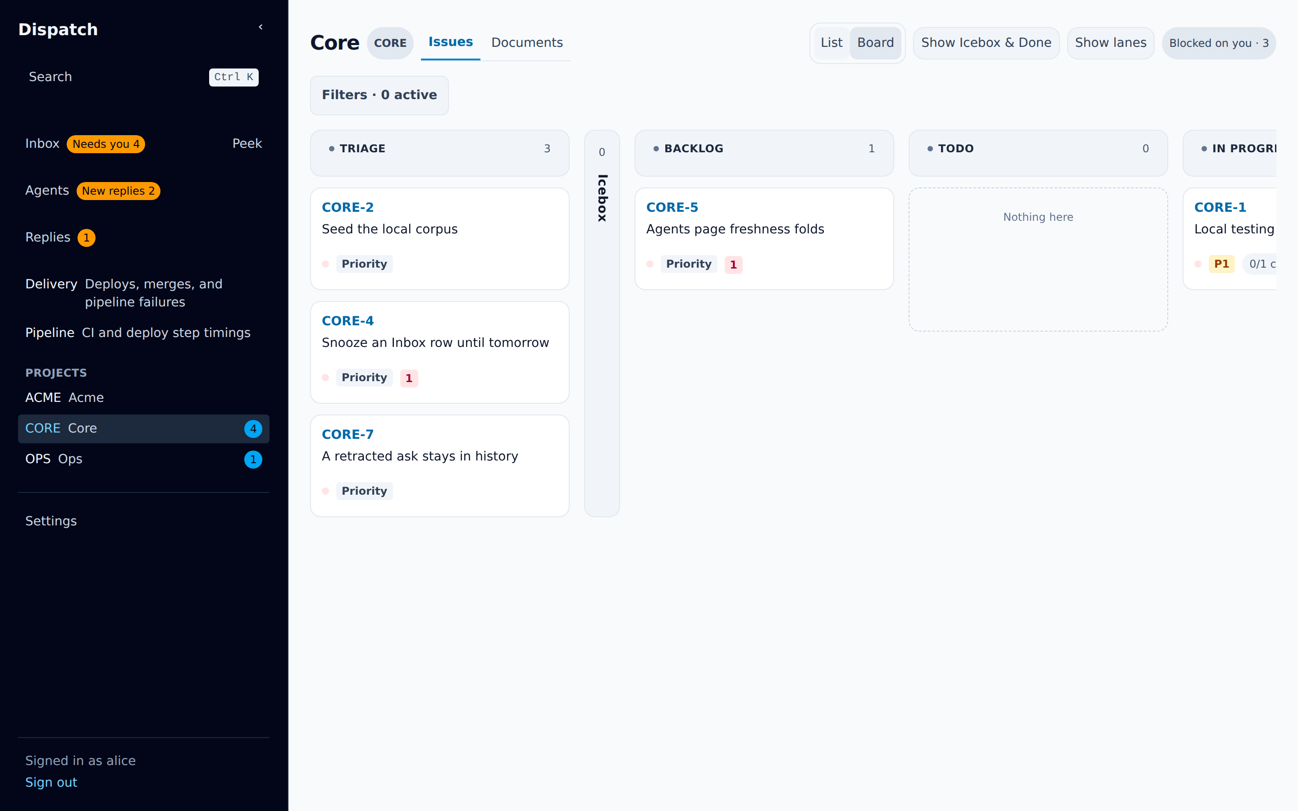Click the Core project count badge 4

(x=253, y=428)
